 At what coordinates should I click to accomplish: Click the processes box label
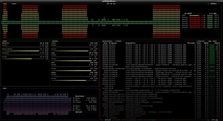[107, 41]
